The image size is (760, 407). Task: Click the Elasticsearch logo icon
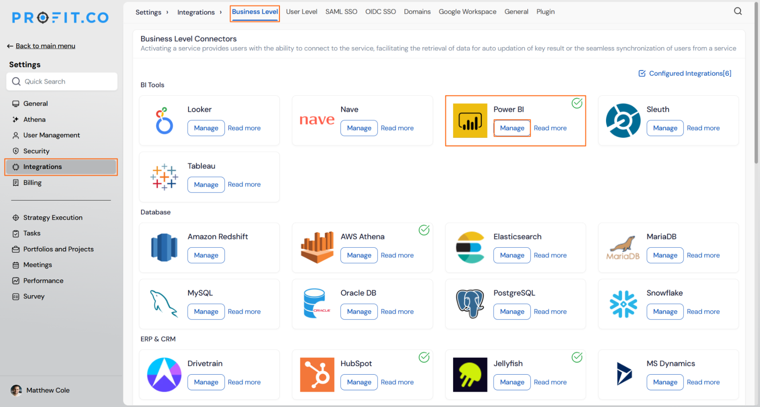pos(470,248)
